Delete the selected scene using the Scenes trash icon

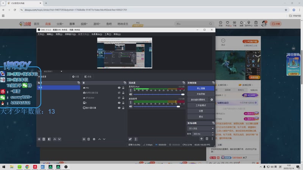point(44,139)
